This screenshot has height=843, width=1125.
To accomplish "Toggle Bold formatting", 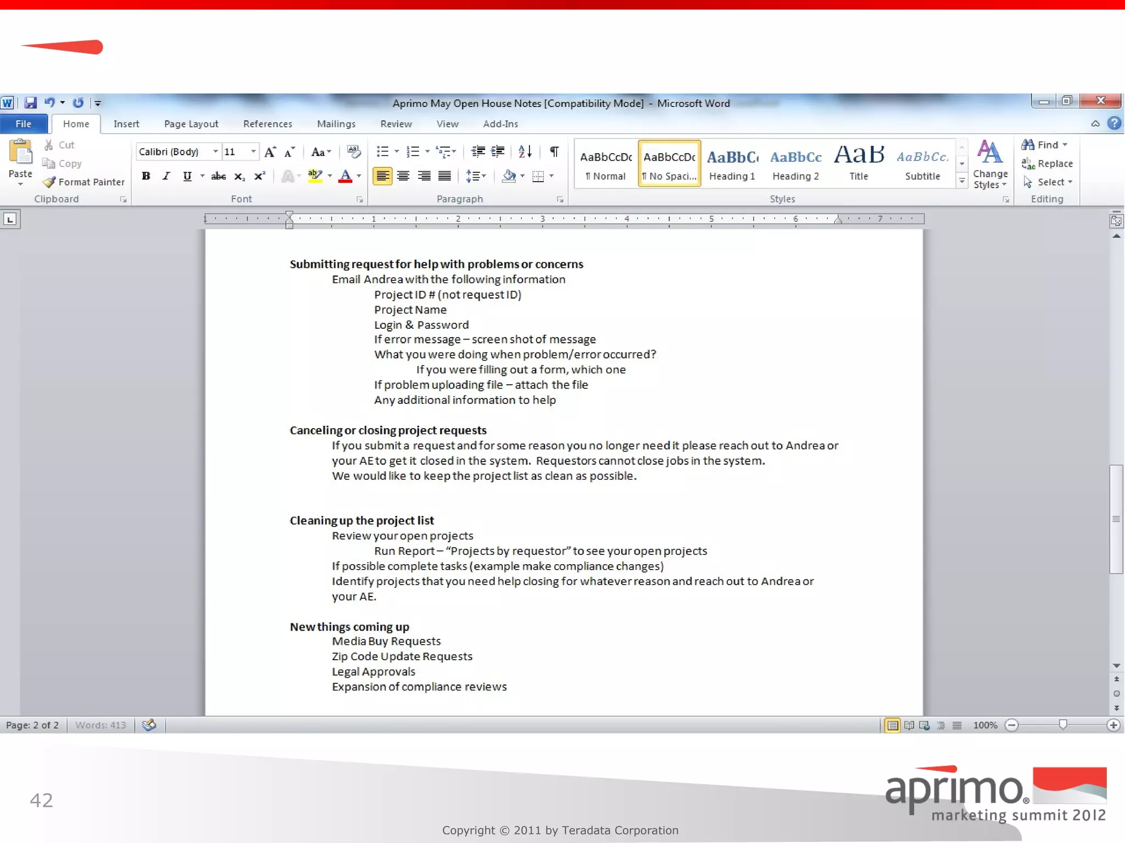I will click(x=146, y=176).
